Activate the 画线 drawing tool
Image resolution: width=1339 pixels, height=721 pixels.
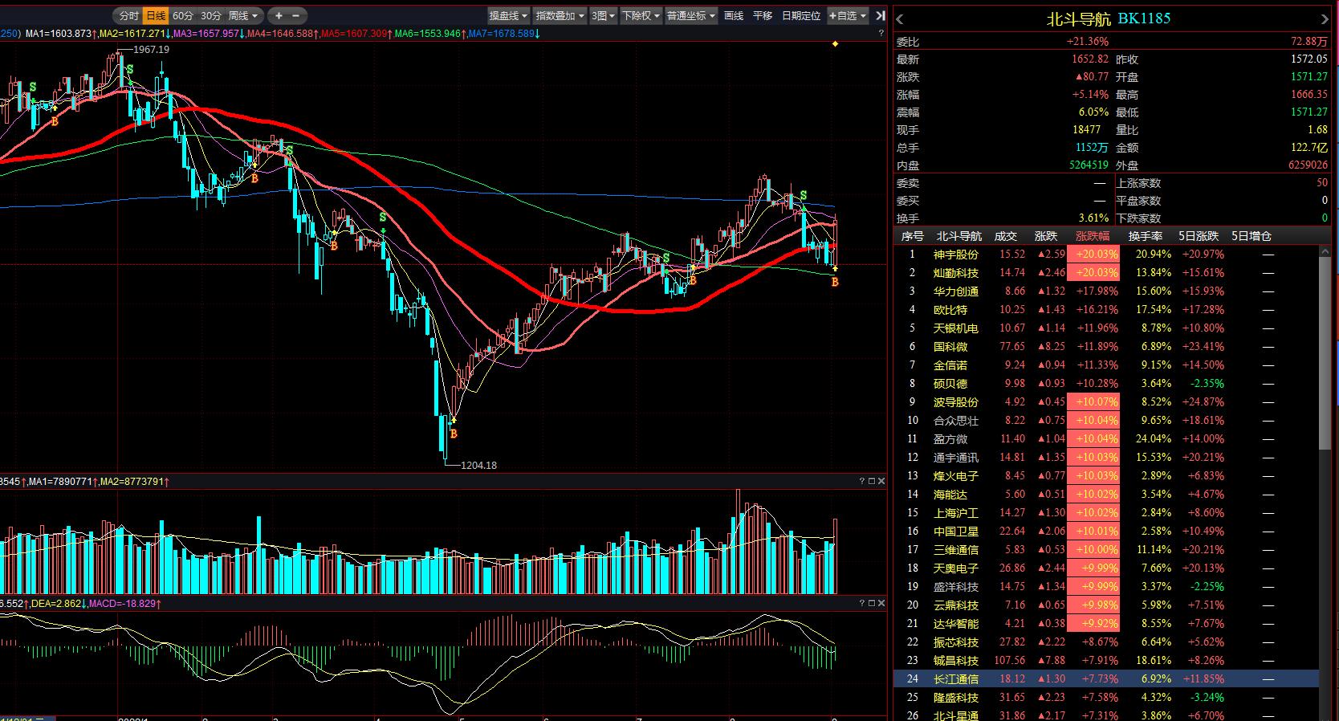734,15
